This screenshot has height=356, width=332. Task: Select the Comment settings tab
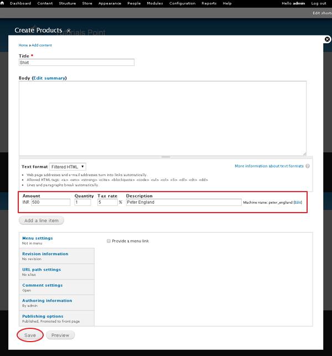56,287
